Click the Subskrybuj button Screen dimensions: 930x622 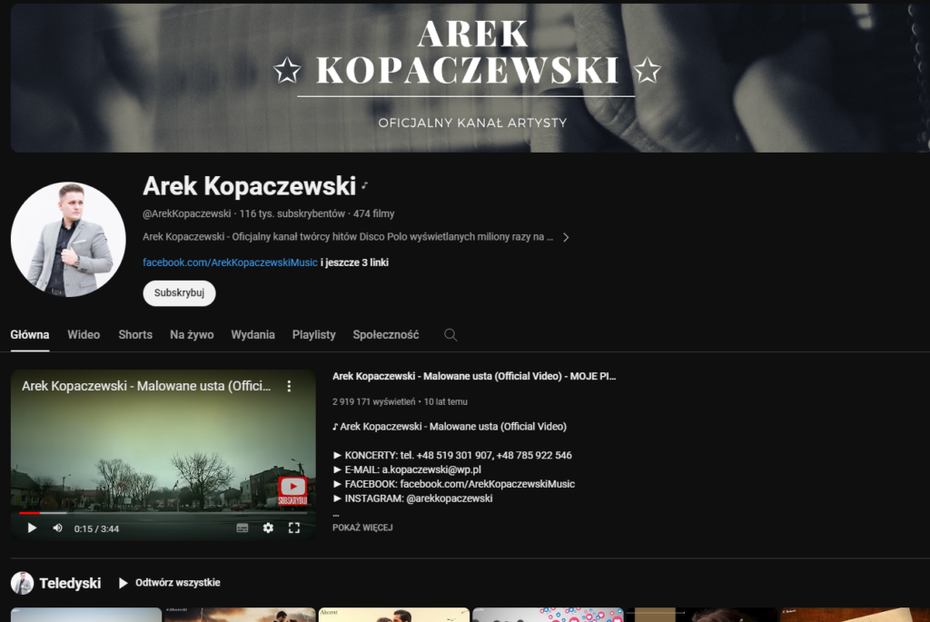179,293
